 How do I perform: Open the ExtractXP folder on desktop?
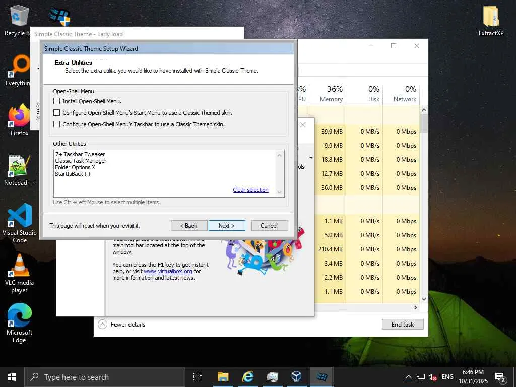tap(491, 20)
